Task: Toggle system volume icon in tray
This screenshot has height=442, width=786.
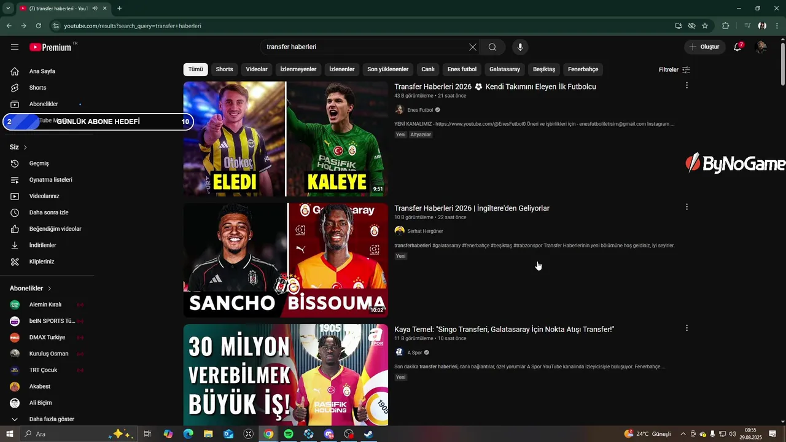Action: tap(732, 434)
